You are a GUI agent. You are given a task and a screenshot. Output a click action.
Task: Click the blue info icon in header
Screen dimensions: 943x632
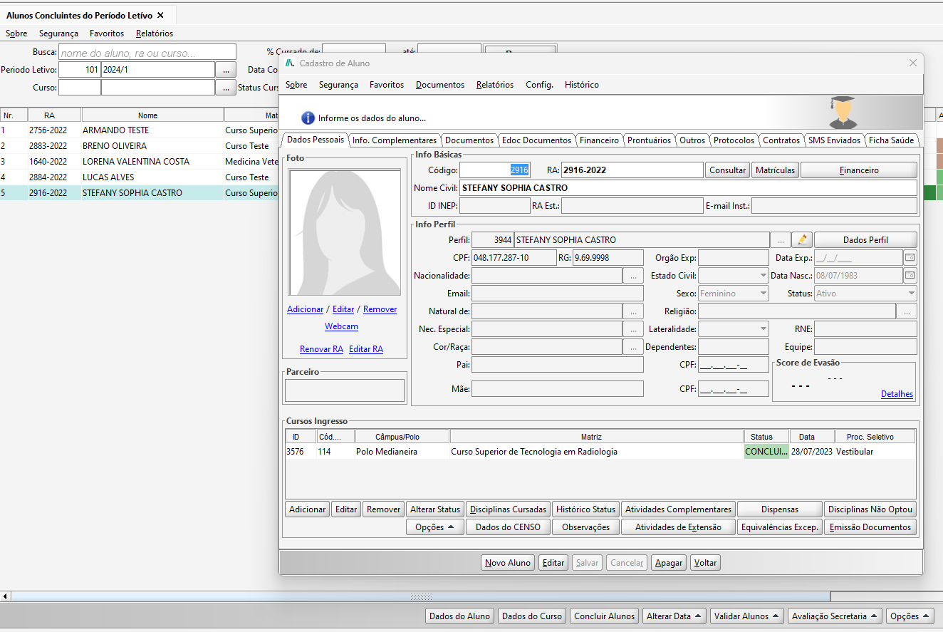pos(308,118)
